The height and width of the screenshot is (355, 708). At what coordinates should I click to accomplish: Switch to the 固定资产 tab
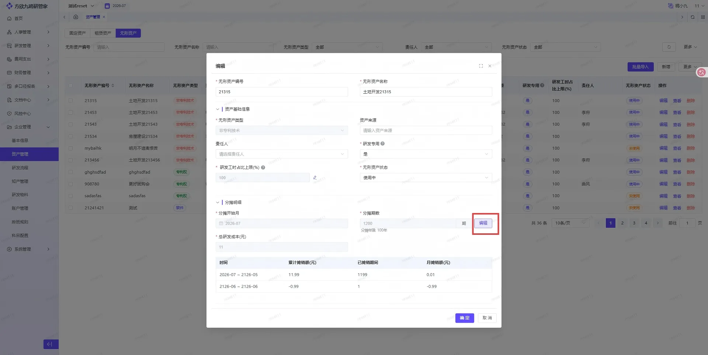[x=77, y=33]
